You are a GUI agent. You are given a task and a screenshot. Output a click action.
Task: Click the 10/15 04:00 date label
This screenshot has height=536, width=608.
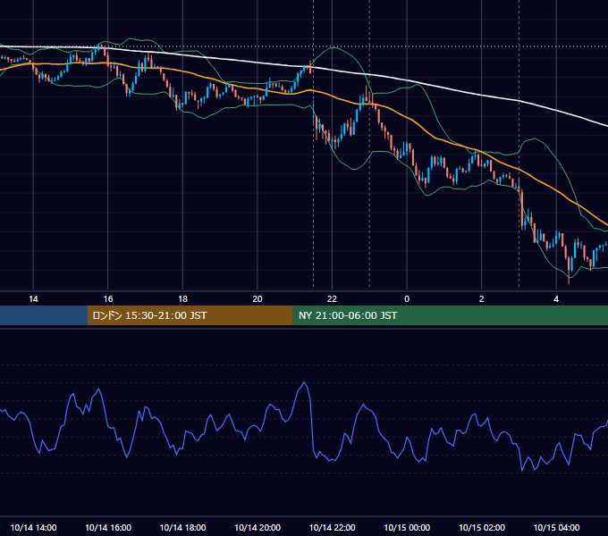556,527
